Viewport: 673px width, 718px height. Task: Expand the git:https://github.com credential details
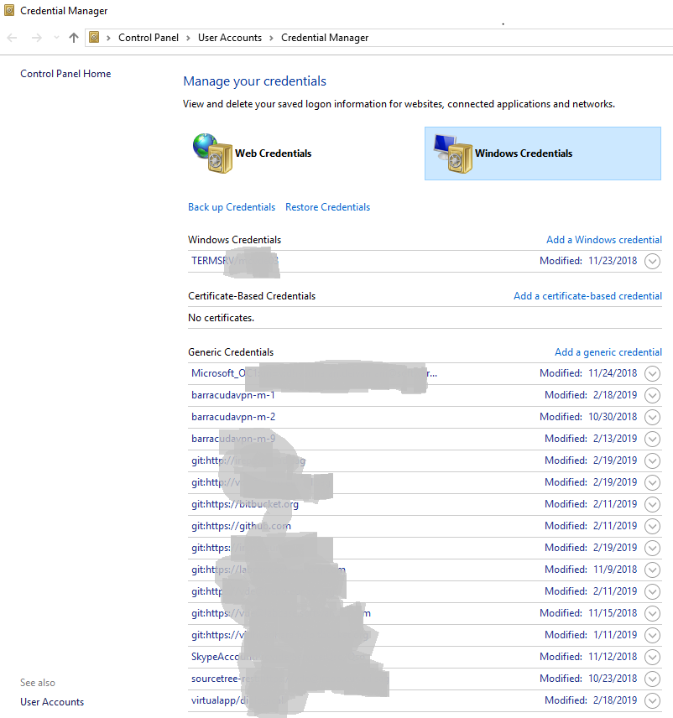(x=652, y=526)
